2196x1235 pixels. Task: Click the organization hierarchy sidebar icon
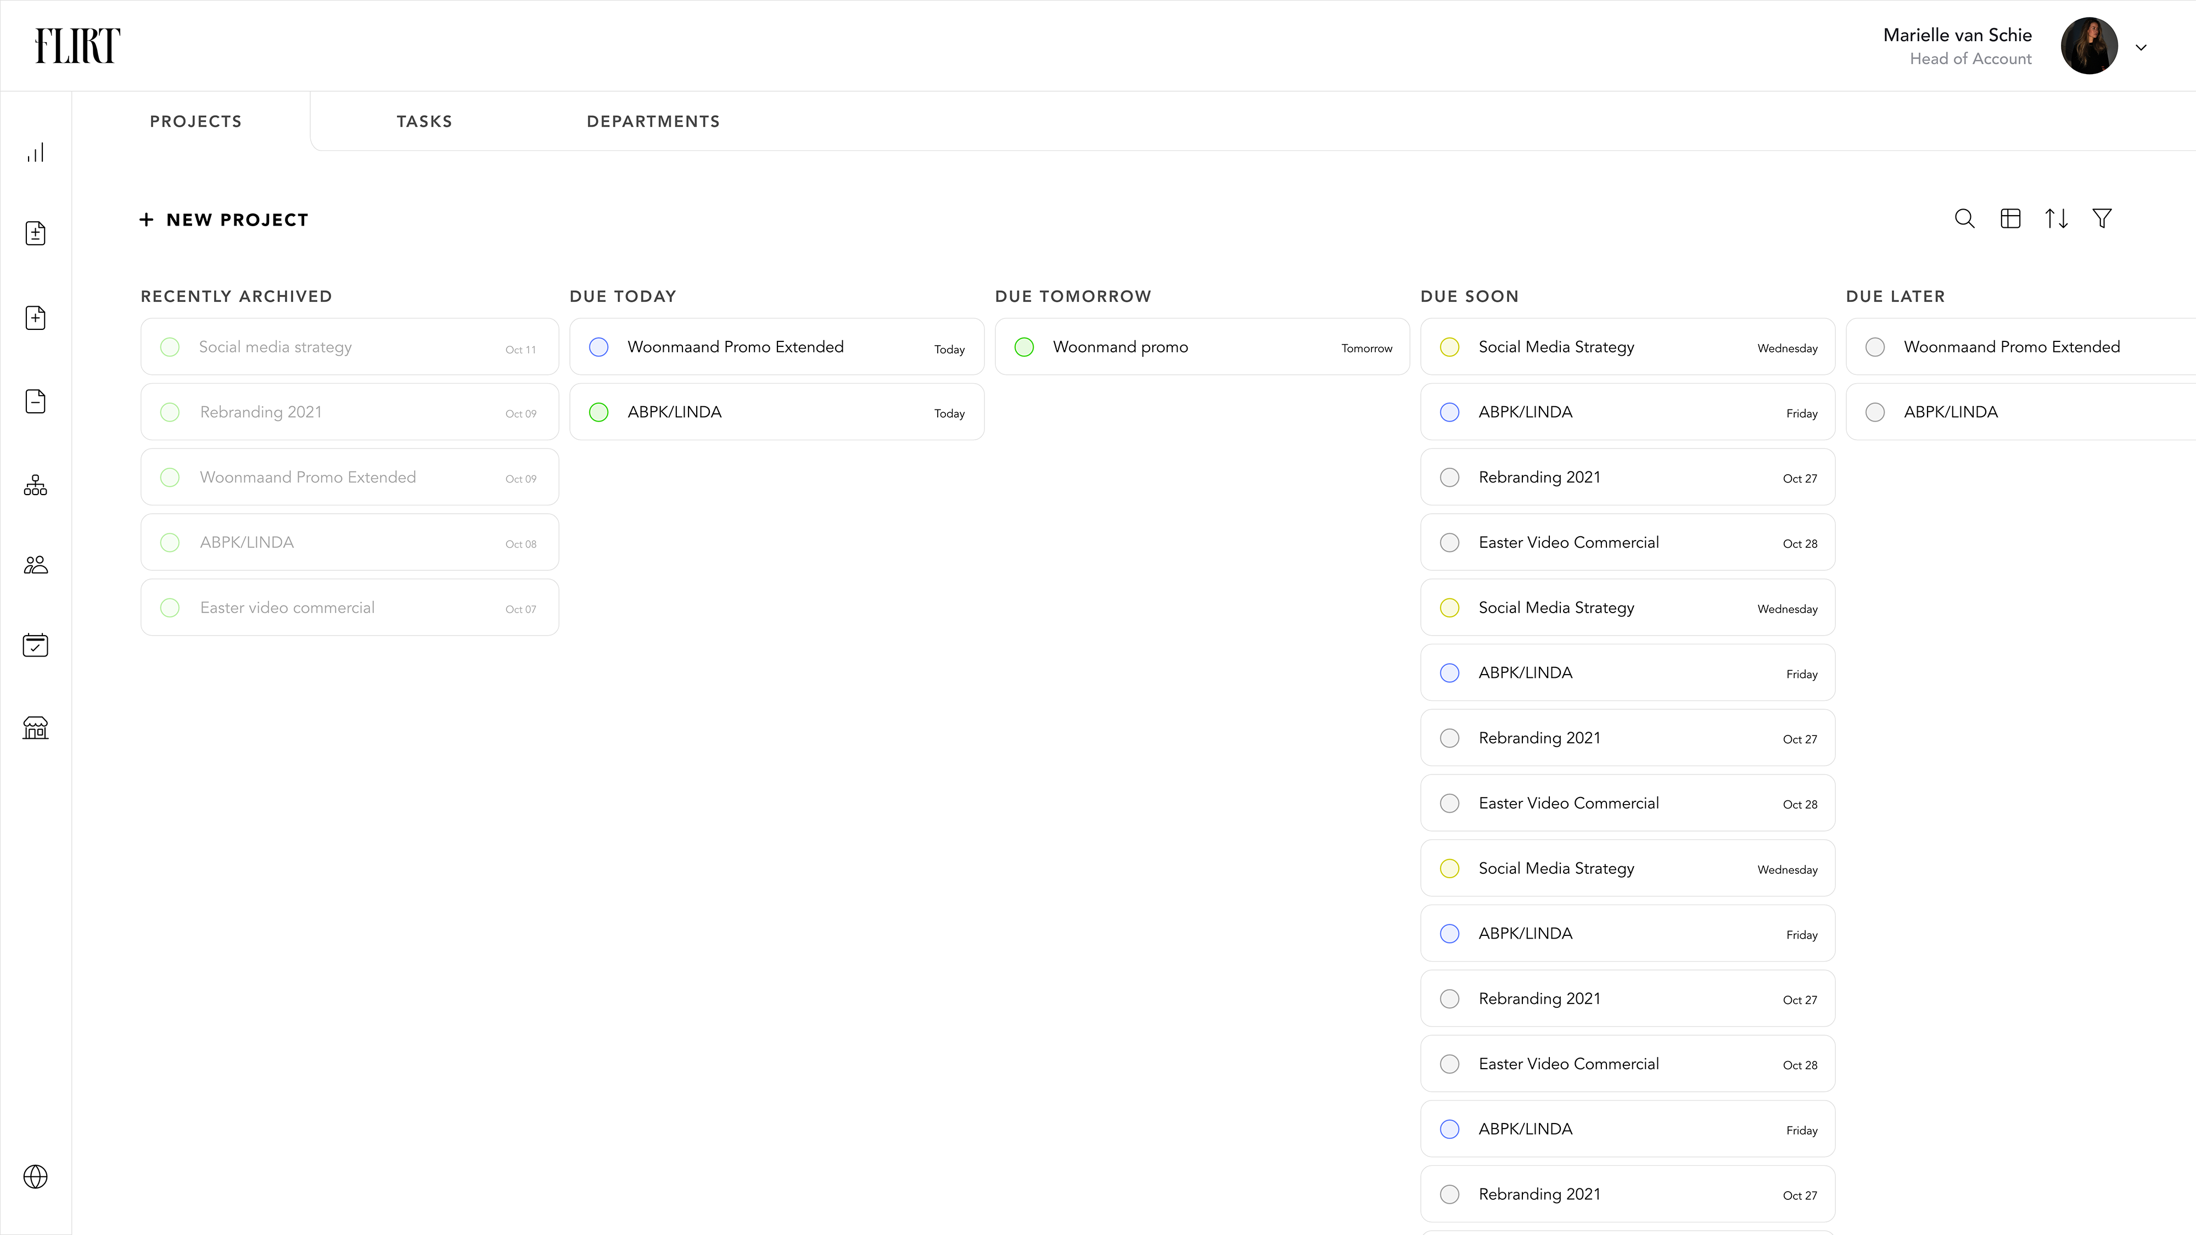point(35,485)
